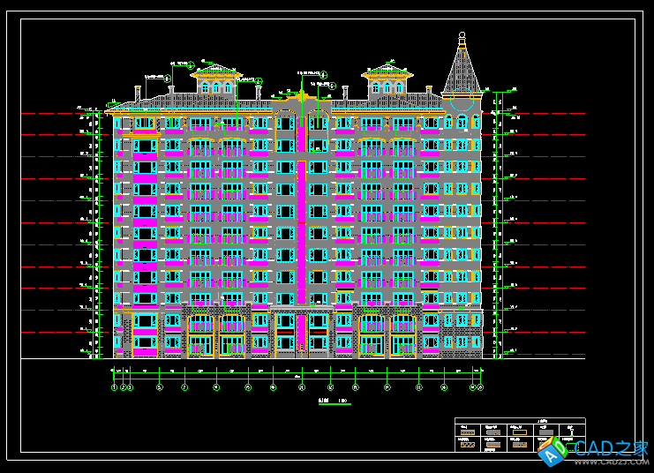Click the rightmost grid axis bubble
Viewport: 654px width, 473px height.
480,387
